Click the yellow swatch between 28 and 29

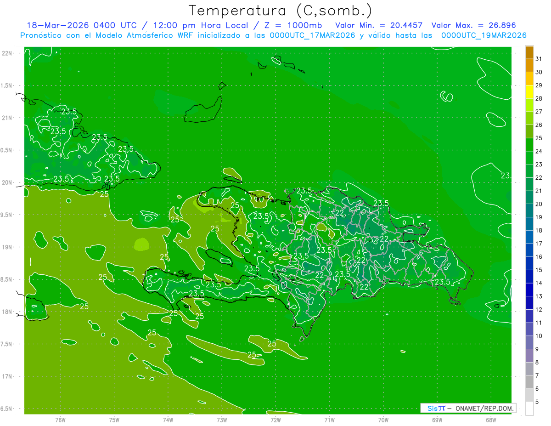tap(529, 92)
